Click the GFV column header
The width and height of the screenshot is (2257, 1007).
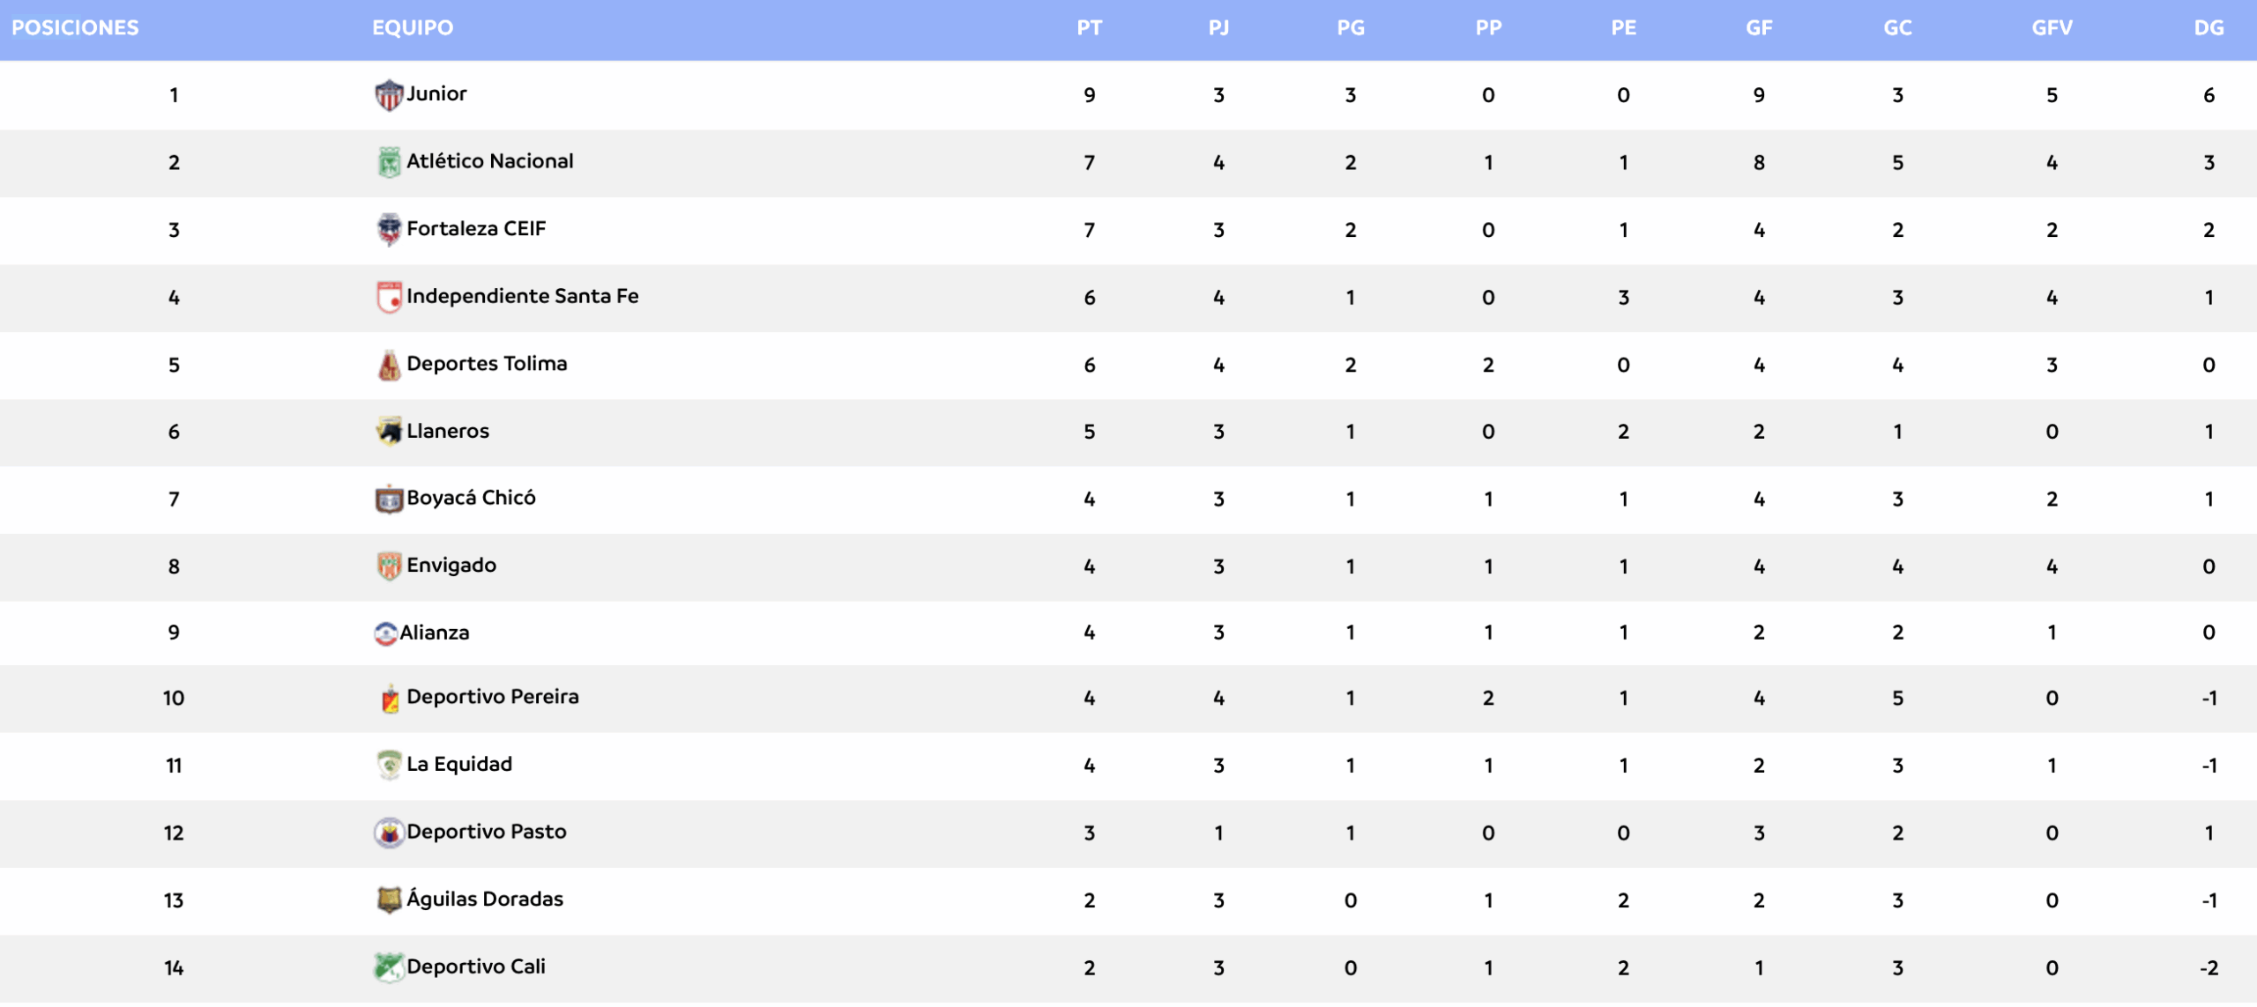tap(2052, 28)
